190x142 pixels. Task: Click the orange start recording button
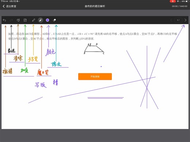click(x=95, y=76)
